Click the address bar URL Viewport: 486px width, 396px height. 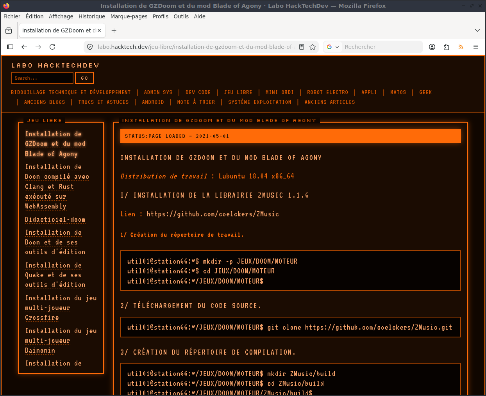(x=197, y=47)
